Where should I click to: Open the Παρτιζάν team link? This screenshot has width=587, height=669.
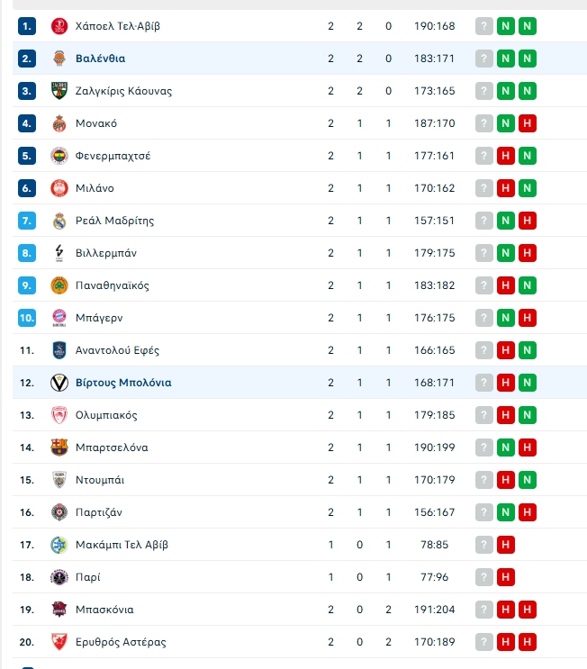[x=99, y=512]
